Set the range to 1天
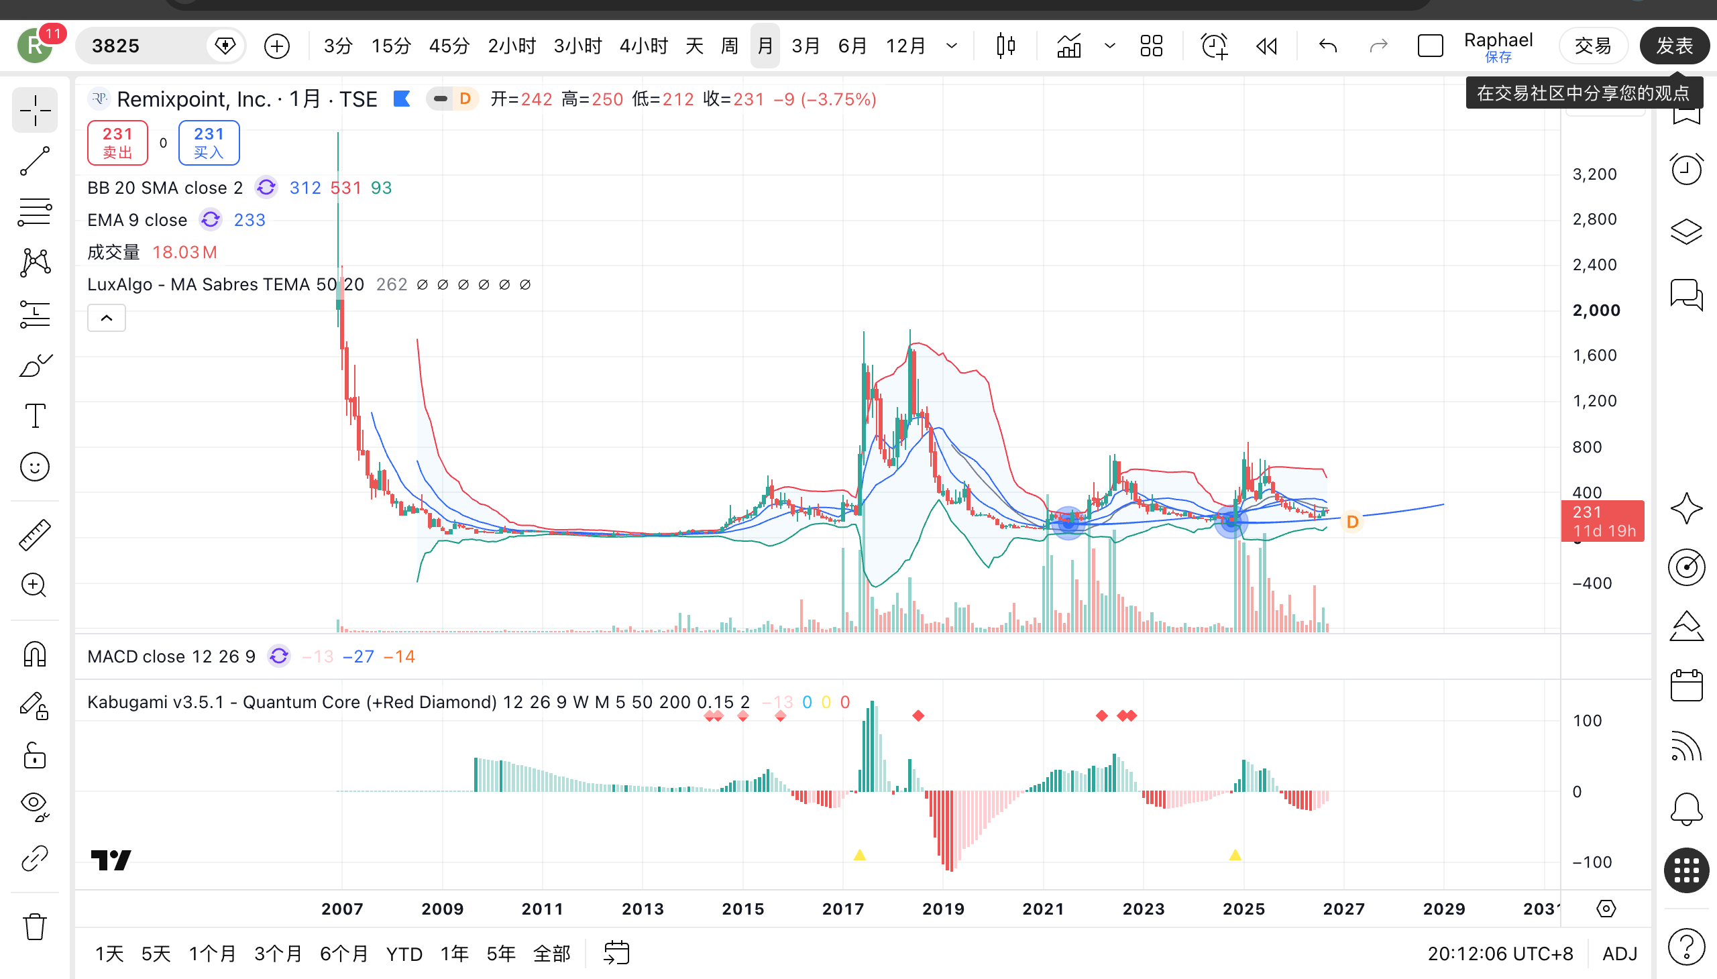The width and height of the screenshot is (1717, 979). [x=109, y=954]
